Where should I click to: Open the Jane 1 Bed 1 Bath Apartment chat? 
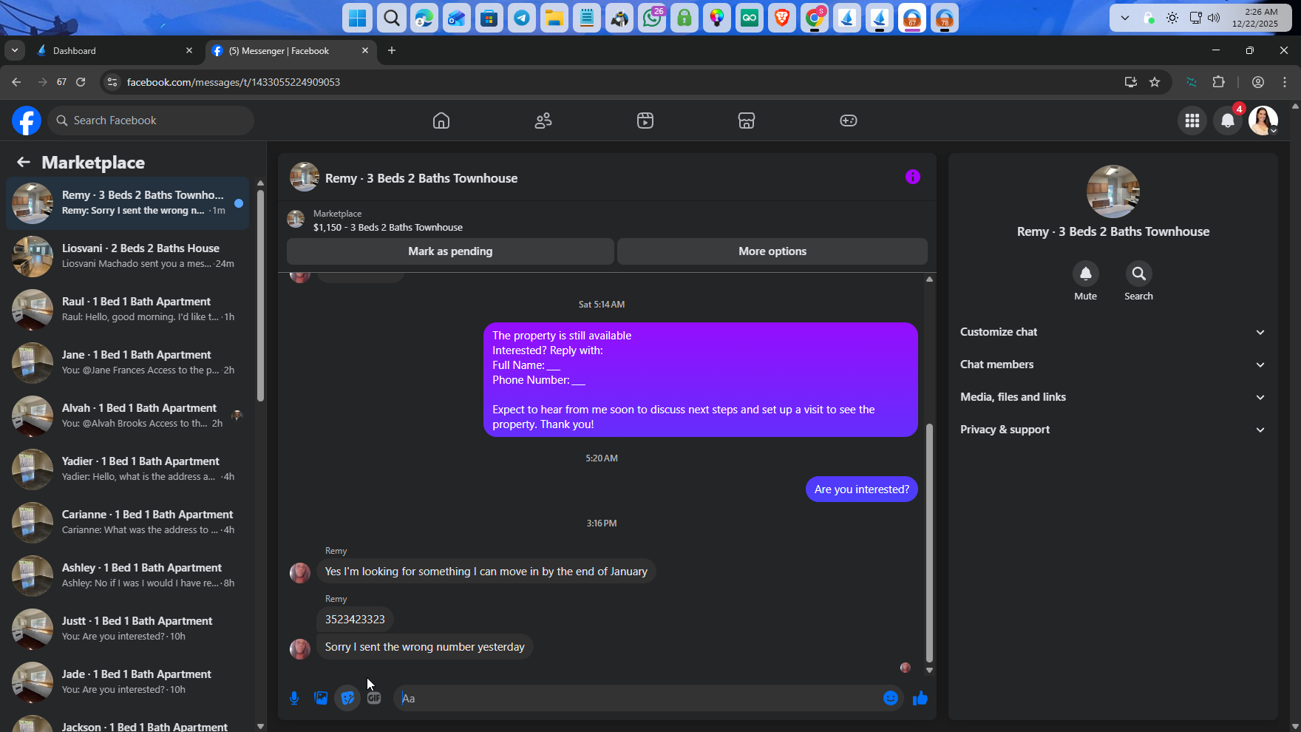coord(128,362)
